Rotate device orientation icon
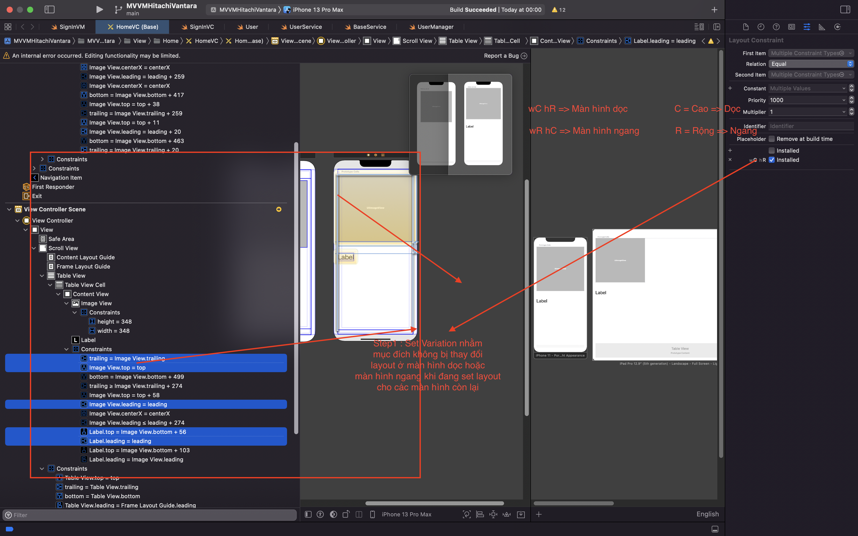858x536 pixels. [x=346, y=514]
